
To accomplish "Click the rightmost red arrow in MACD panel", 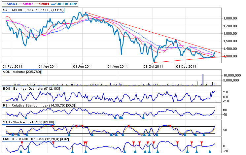I will (x=202, y=142).
